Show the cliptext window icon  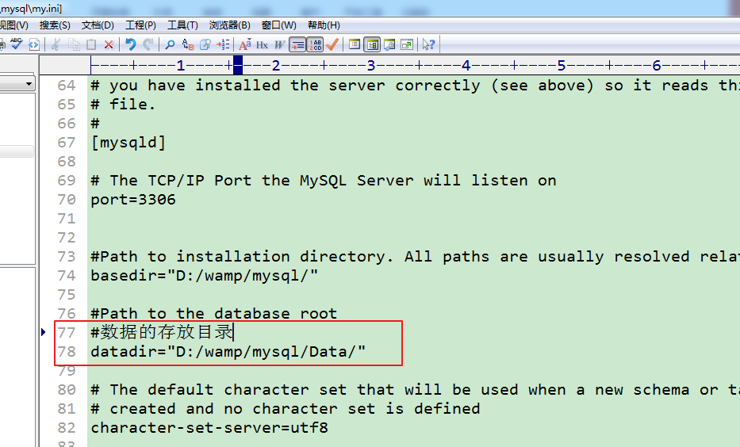pos(355,44)
